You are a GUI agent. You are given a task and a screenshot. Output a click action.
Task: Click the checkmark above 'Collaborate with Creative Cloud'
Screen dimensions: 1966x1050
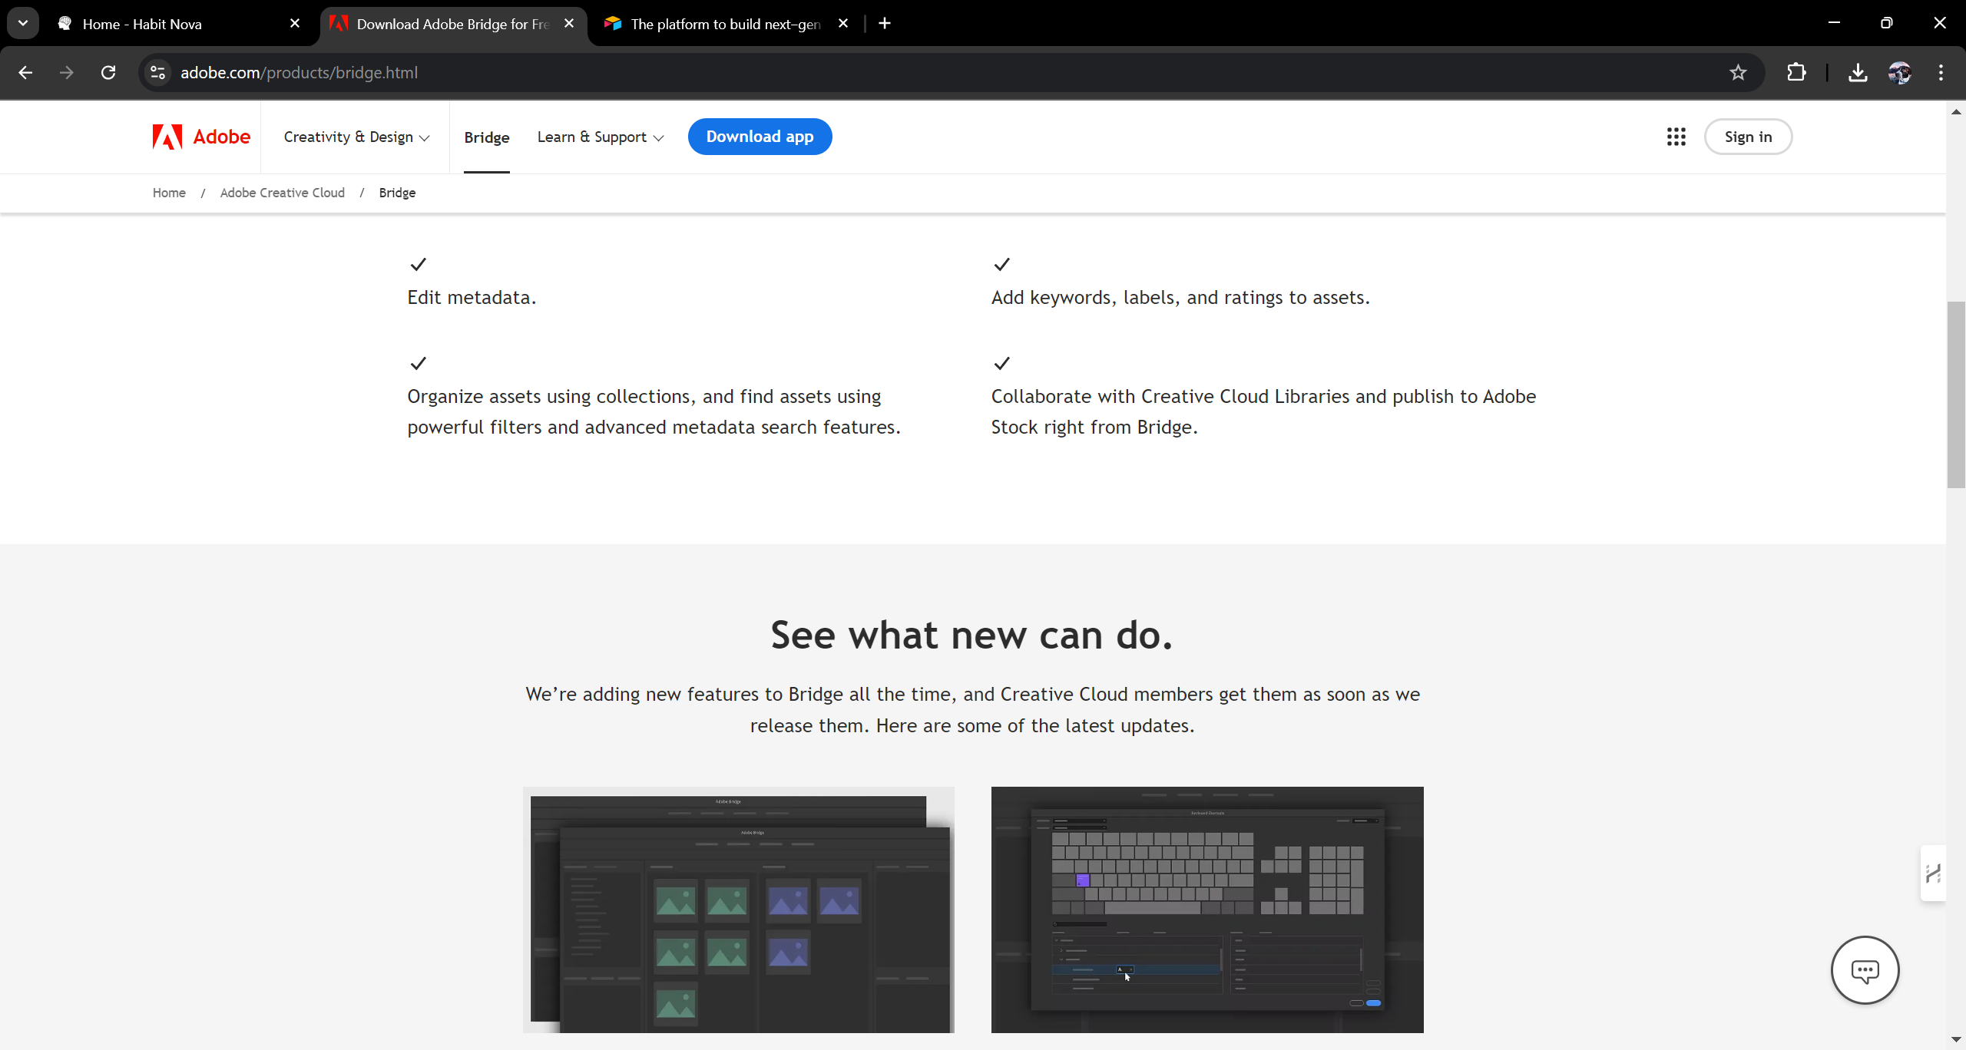1001,363
